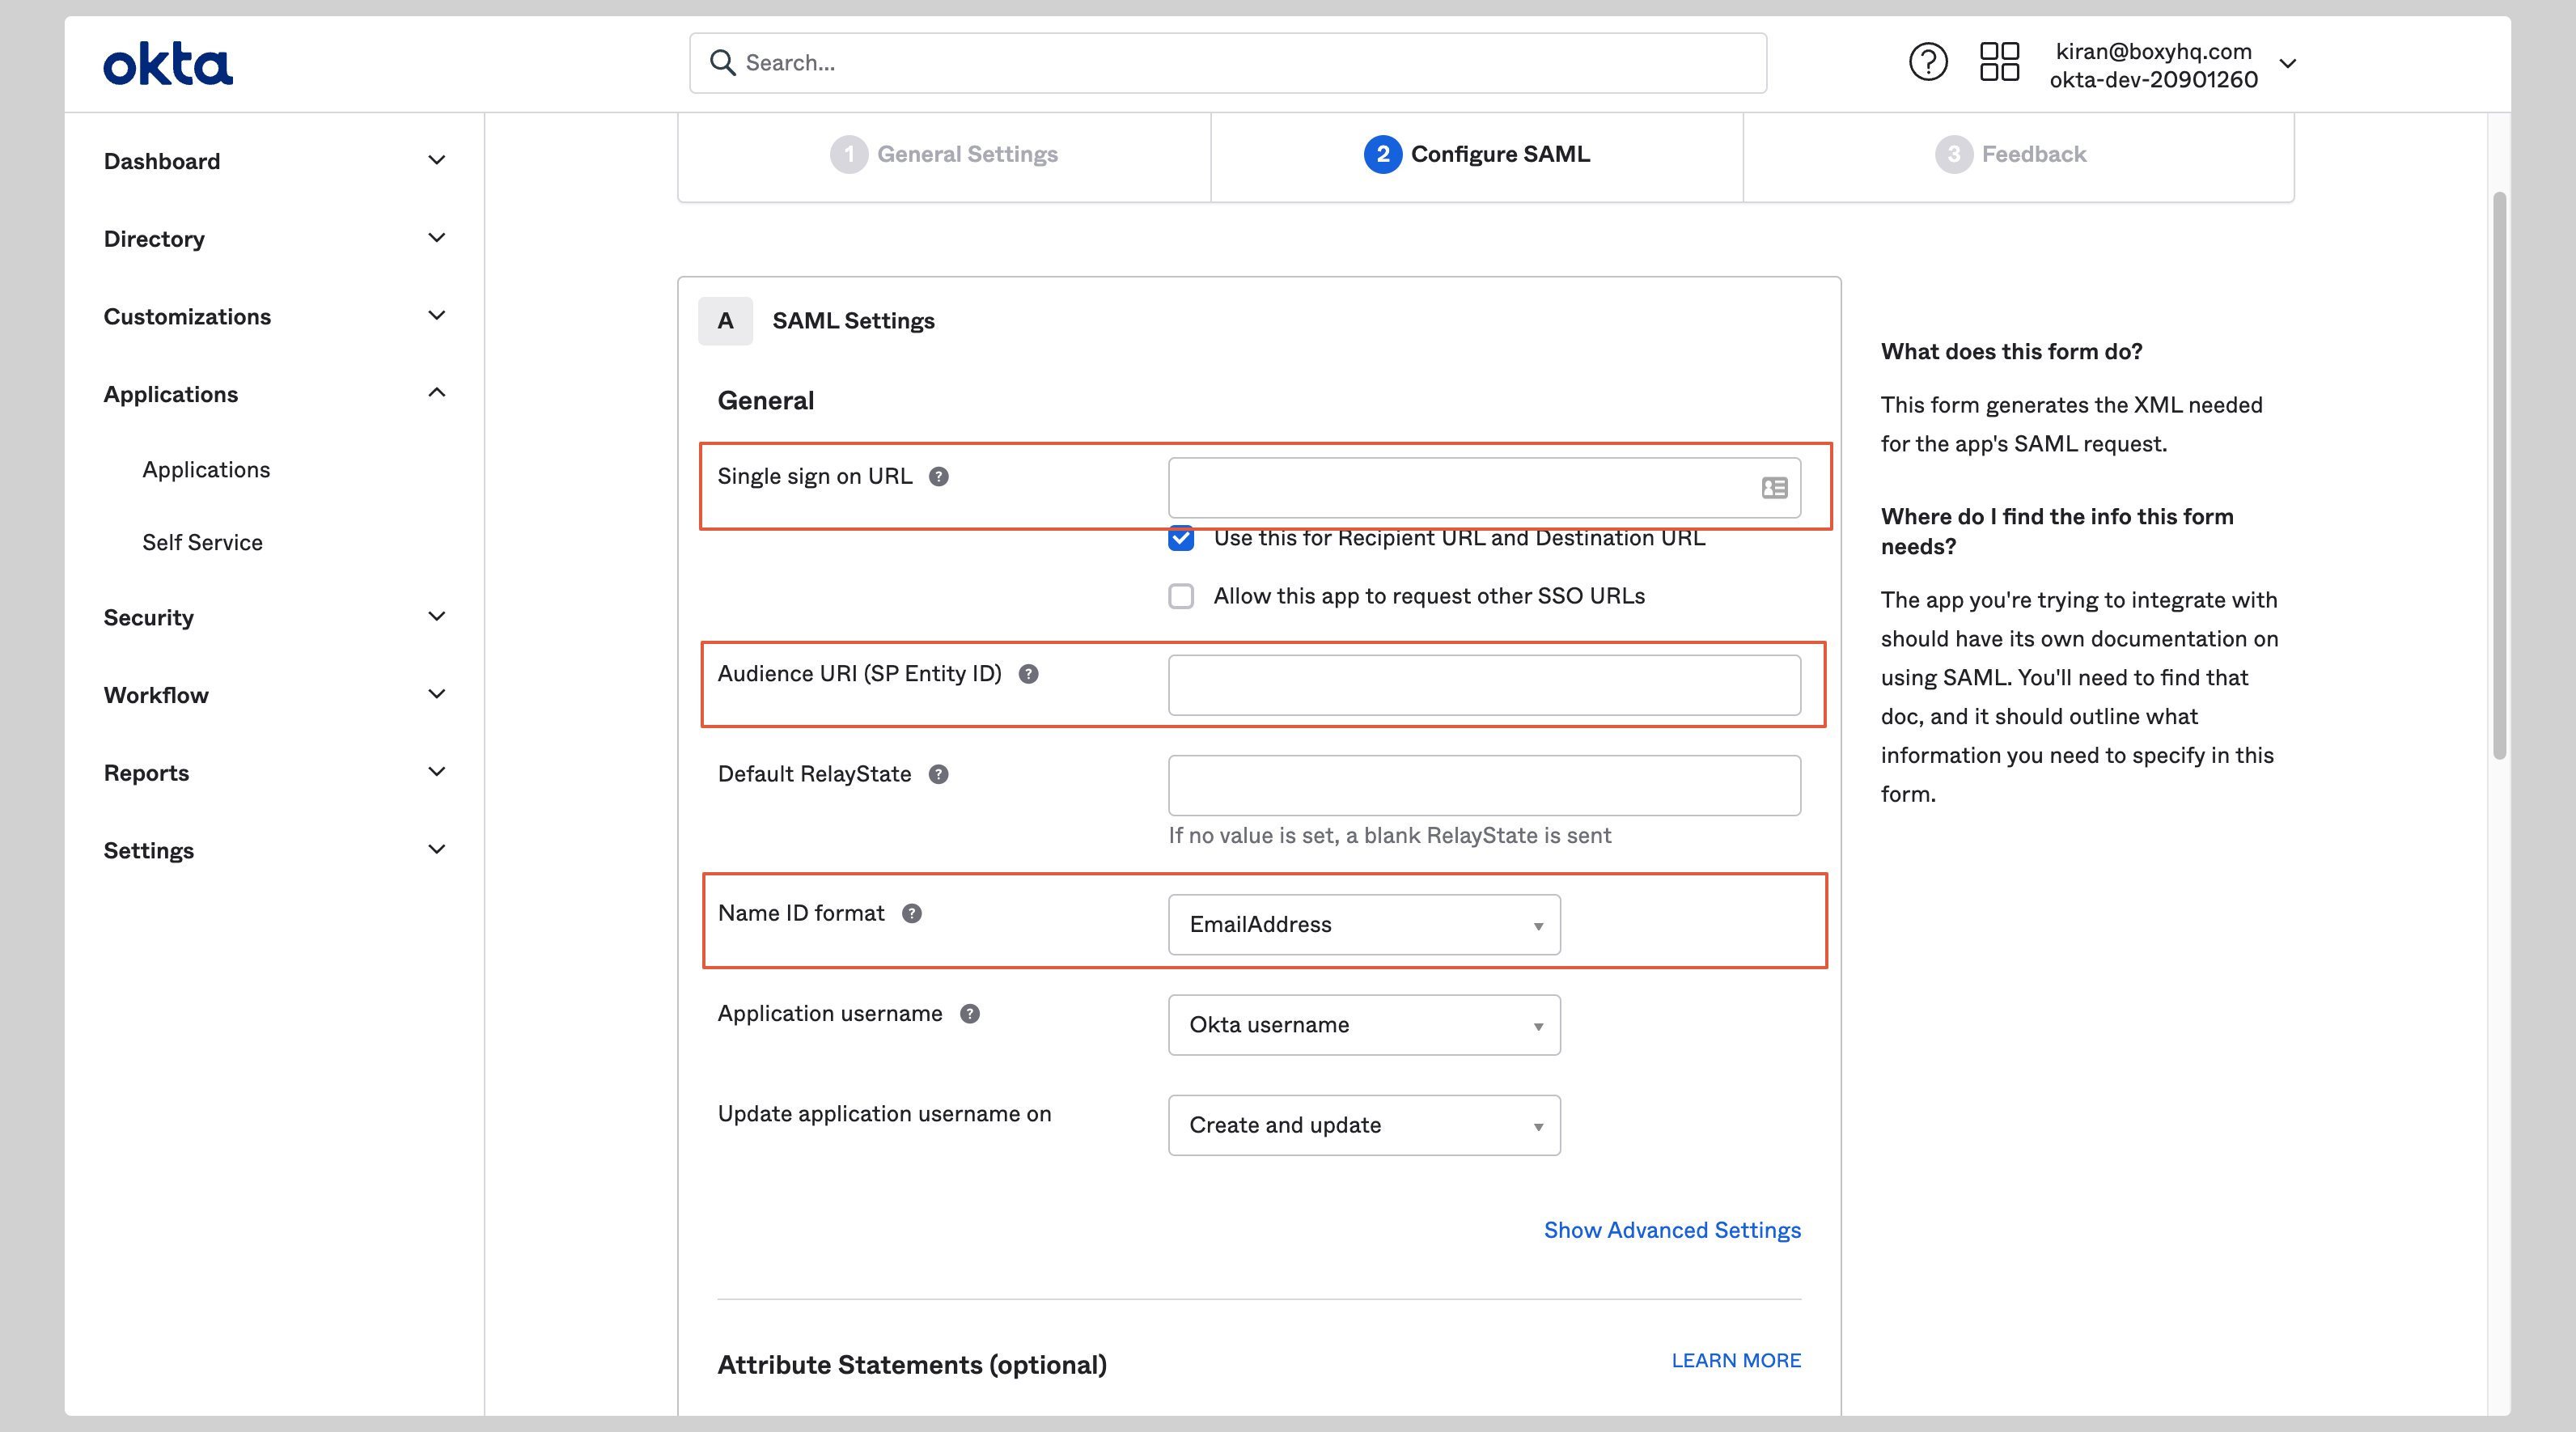2576x1432 pixels.
Task: Select the Configure SAML step
Action: (x=1477, y=155)
